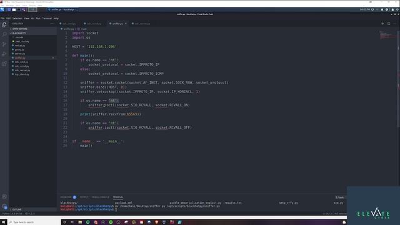Image resolution: width=400 pixels, height=225 pixels.
Task: Switch to the ssh_server.py editor tab
Action: click(142, 24)
